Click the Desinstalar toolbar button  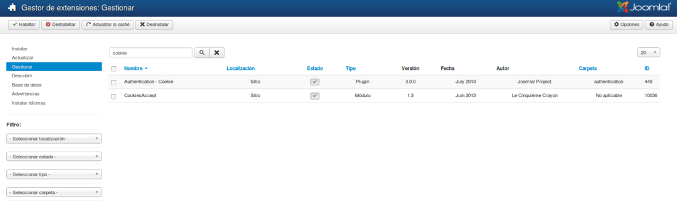[x=154, y=25]
